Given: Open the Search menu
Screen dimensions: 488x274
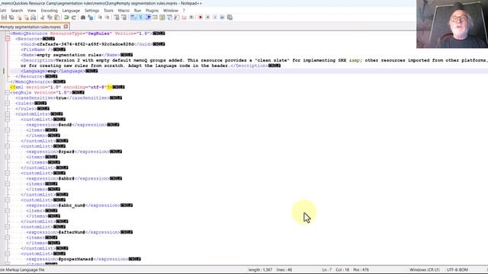Looking at the screenshot, I should pyautogui.click(x=17, y=11).
